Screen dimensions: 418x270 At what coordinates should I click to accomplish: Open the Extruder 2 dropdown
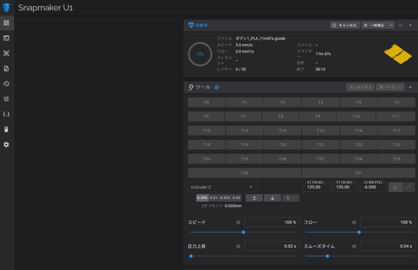tap(222, 187)
